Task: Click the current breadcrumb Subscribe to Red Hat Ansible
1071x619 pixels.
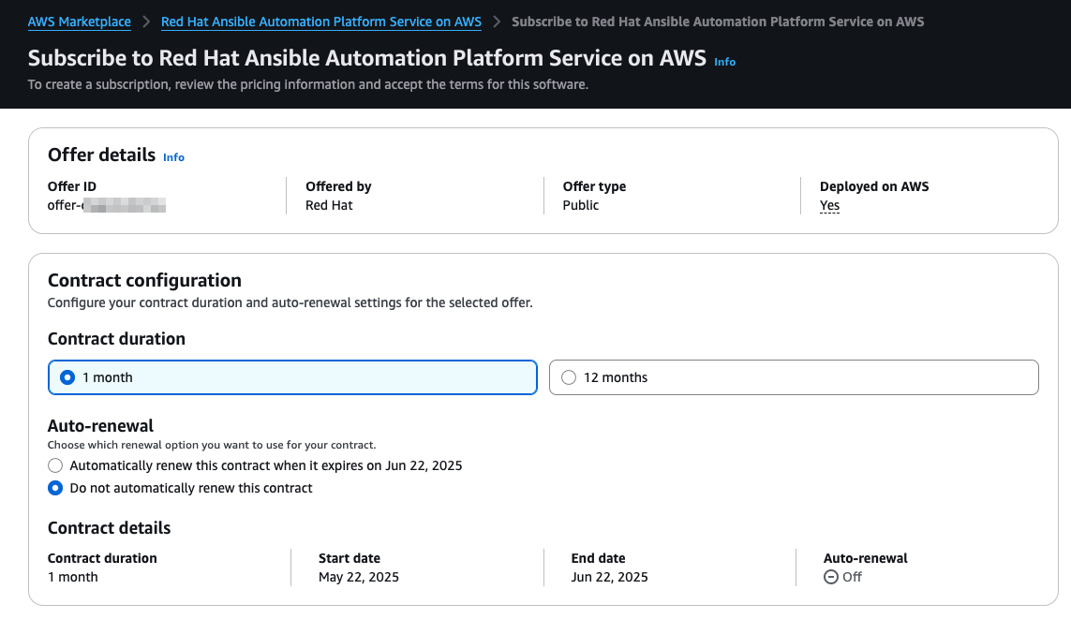Action: 718,22
